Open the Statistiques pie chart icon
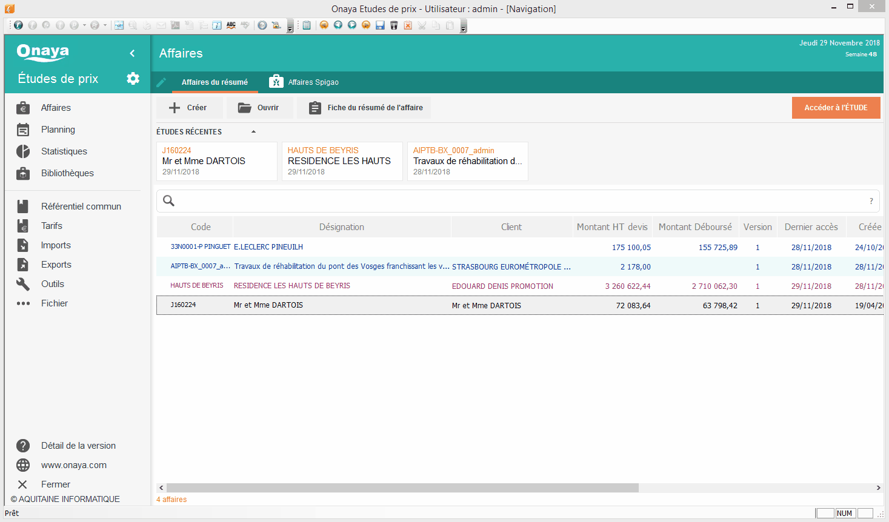889x522 pixels. point(23,151)
